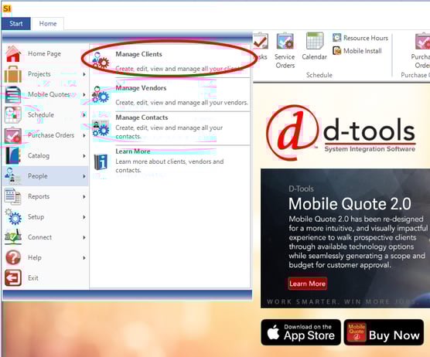Click 'System Integration Software' tagline

tap(370, 149)
